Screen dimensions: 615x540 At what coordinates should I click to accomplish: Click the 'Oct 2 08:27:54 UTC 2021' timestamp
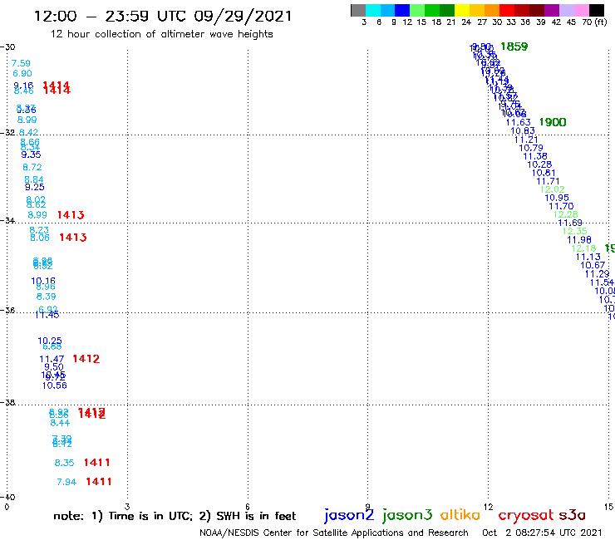coord(542,533)
